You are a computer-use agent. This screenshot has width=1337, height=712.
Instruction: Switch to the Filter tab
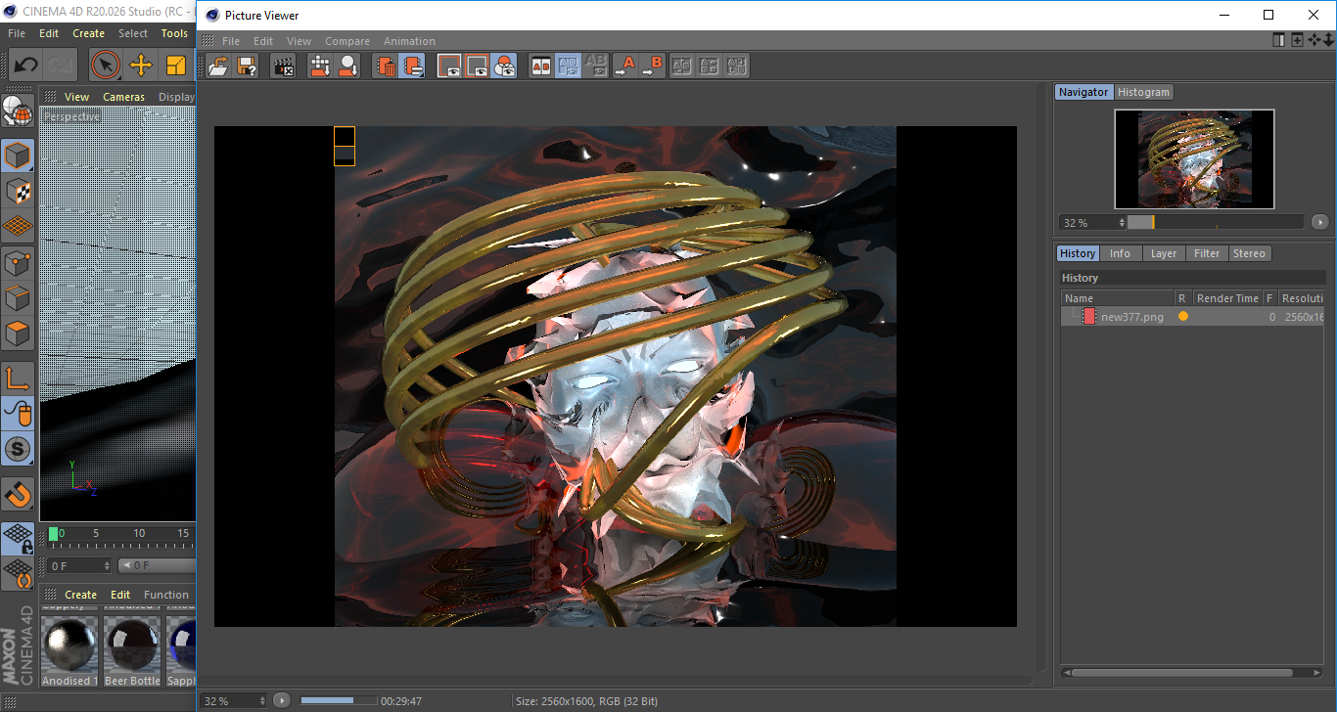click(1207, 253)
